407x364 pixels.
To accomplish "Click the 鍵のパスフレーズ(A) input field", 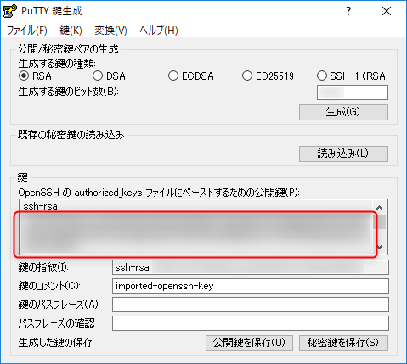I will (x=251, y=305).
